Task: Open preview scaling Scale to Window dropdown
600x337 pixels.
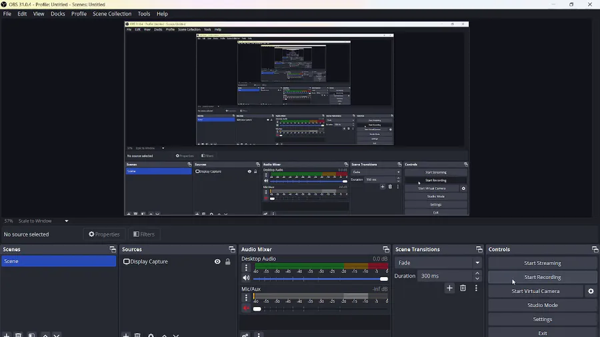Action: coord(43,221)
